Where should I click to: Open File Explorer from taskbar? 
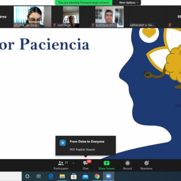pyautogui.click(x=62, y=176)
